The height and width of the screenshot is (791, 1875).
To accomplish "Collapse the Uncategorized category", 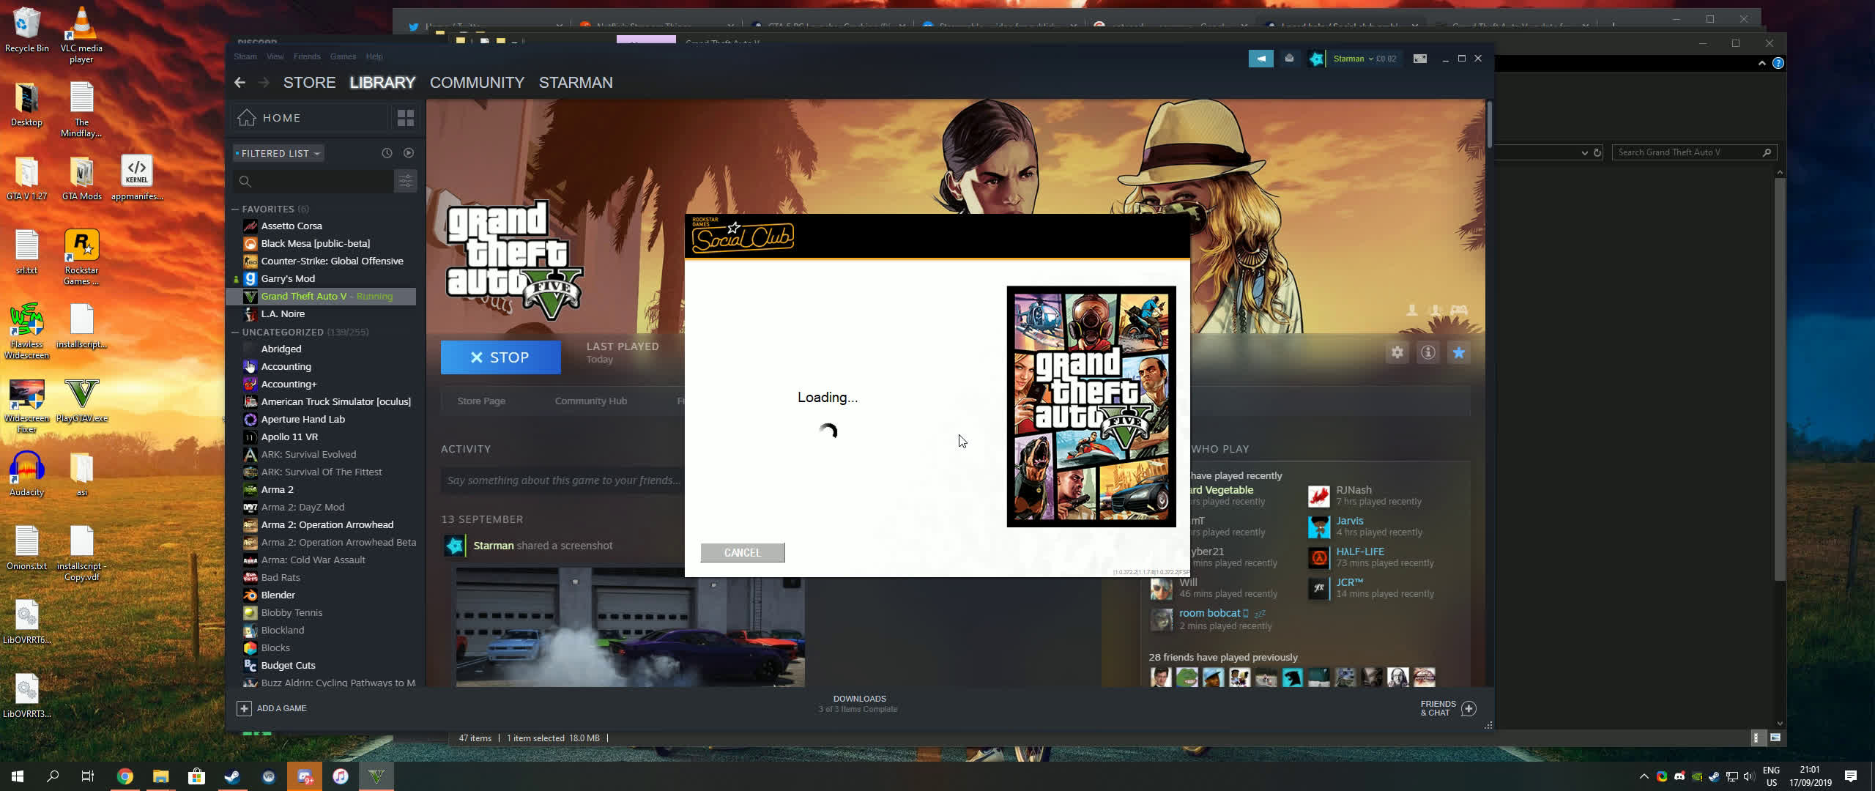I will tap(235, 333).
